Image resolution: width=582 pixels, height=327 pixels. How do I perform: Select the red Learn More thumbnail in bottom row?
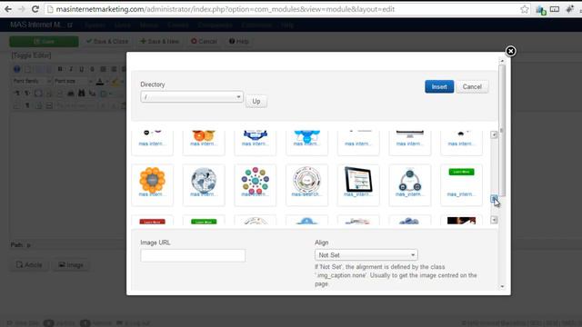(152, 221)
